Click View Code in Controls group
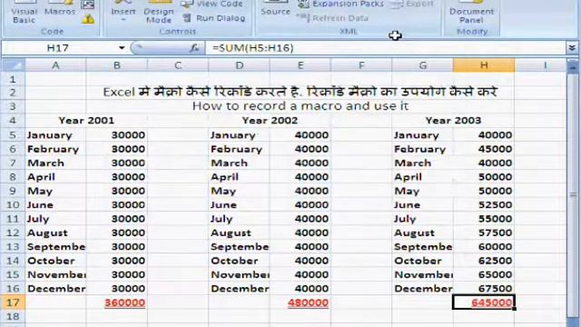 (x=213, y=4)
